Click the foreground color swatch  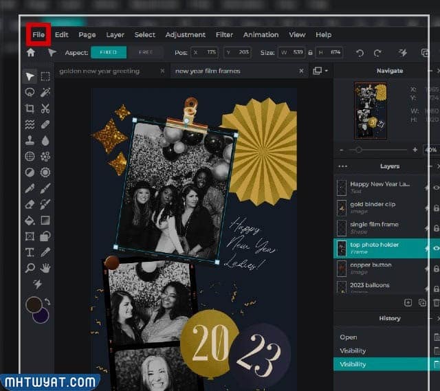34,304
